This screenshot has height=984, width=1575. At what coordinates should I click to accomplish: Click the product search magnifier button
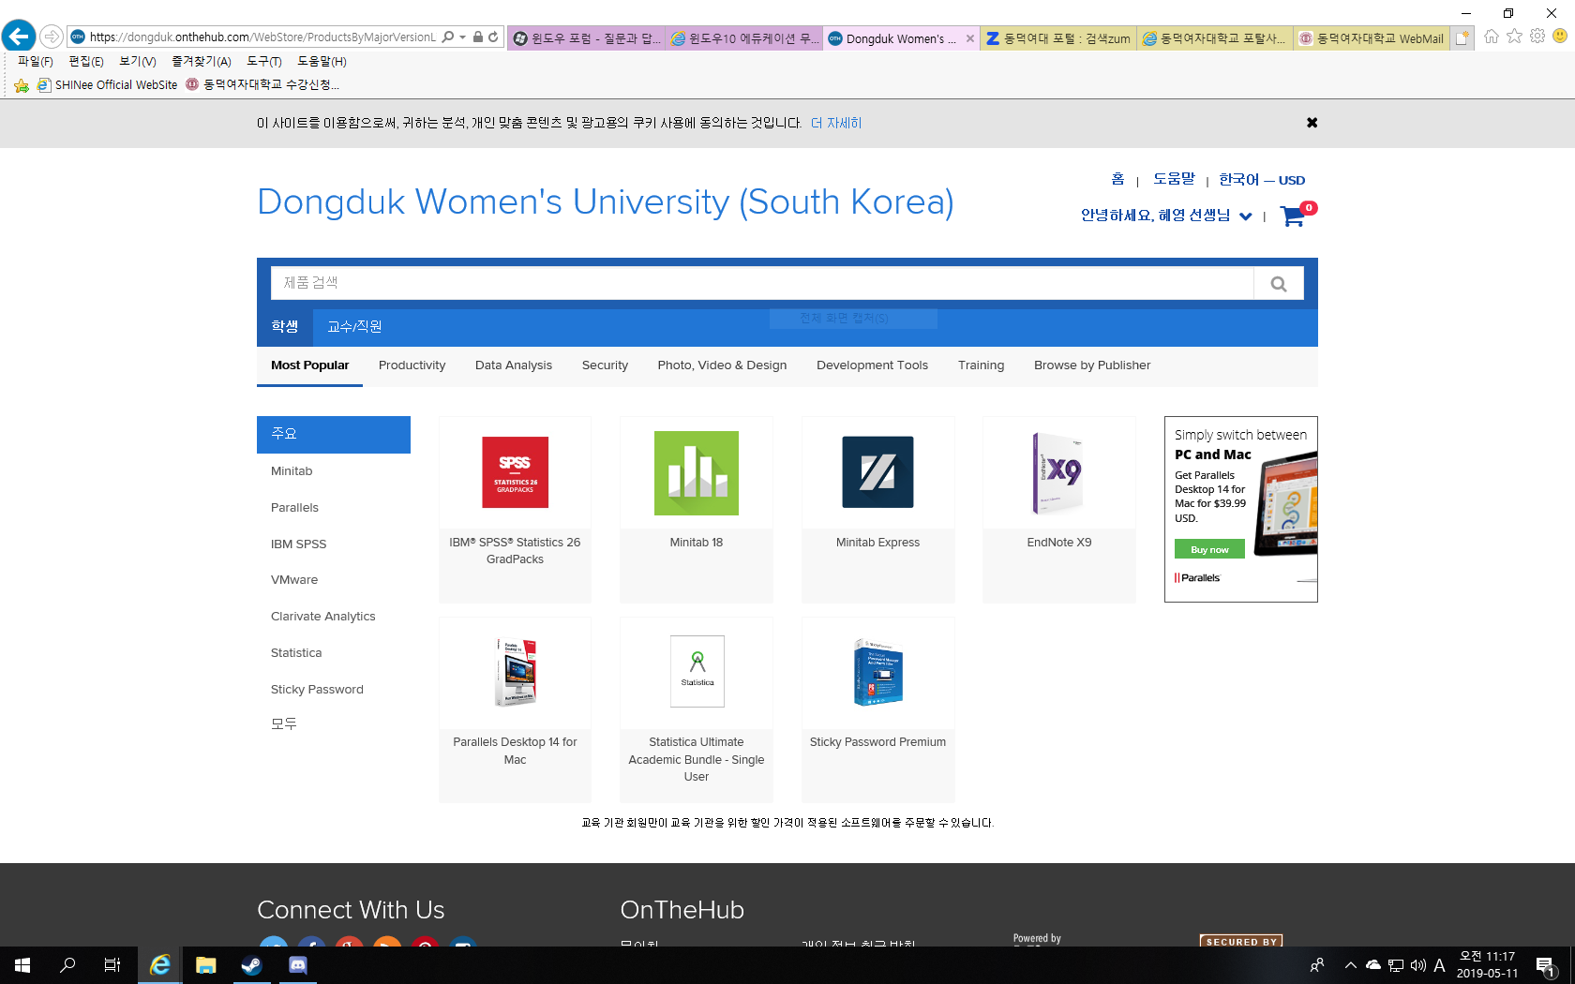pyautogui.click(x=1279, y=283)
